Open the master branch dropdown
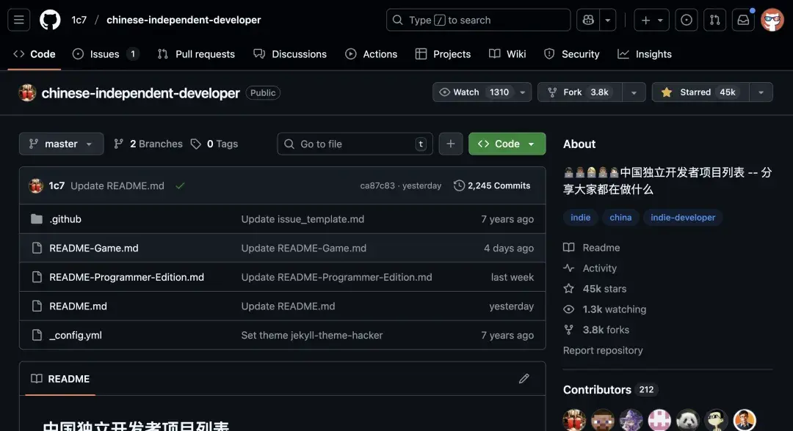 61,144
